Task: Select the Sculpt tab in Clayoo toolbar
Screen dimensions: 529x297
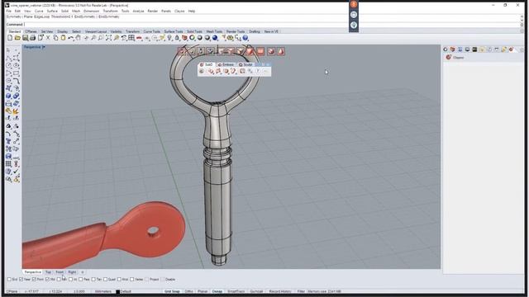Action: click(x=245, y=64)
